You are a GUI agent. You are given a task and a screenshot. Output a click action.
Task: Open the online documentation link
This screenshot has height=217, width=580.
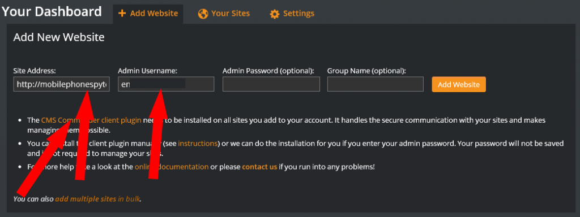click(x=172, y=167)
